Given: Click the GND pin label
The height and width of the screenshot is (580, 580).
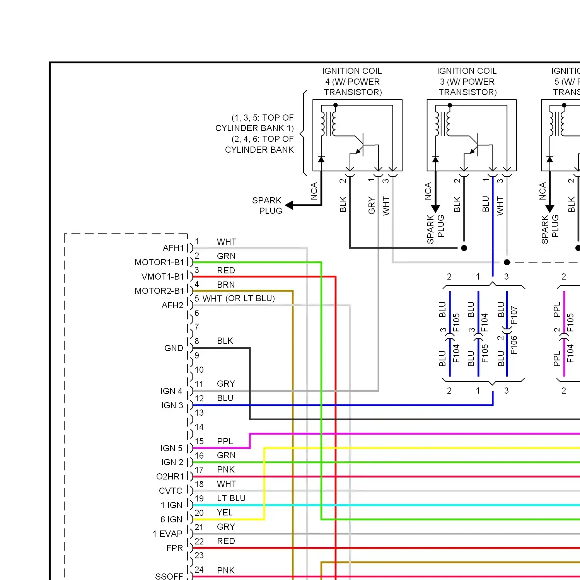Looking at the screenshot, I should (174, 348).
